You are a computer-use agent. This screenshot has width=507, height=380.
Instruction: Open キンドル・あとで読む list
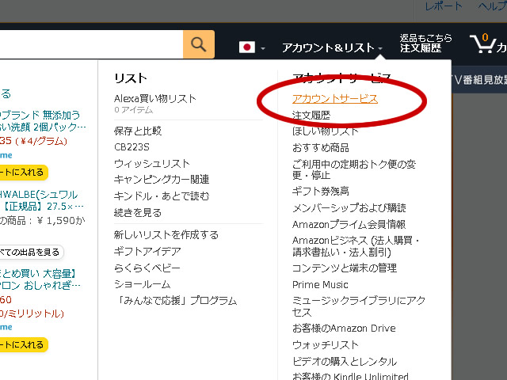(162, 196)
